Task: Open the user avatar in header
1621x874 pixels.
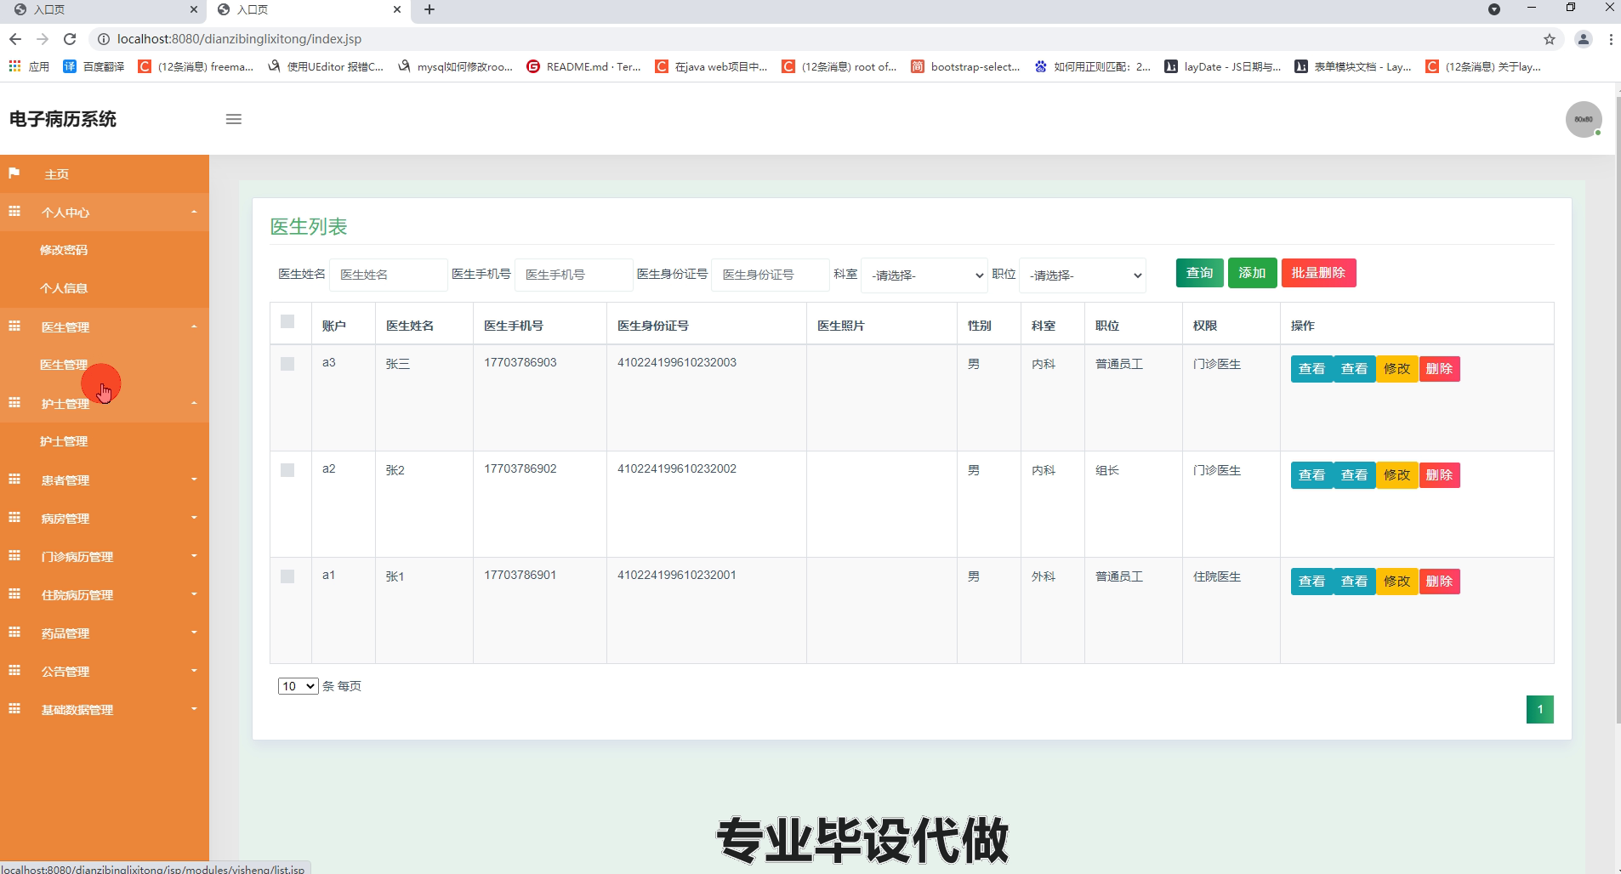Action: click(1584, 119)
